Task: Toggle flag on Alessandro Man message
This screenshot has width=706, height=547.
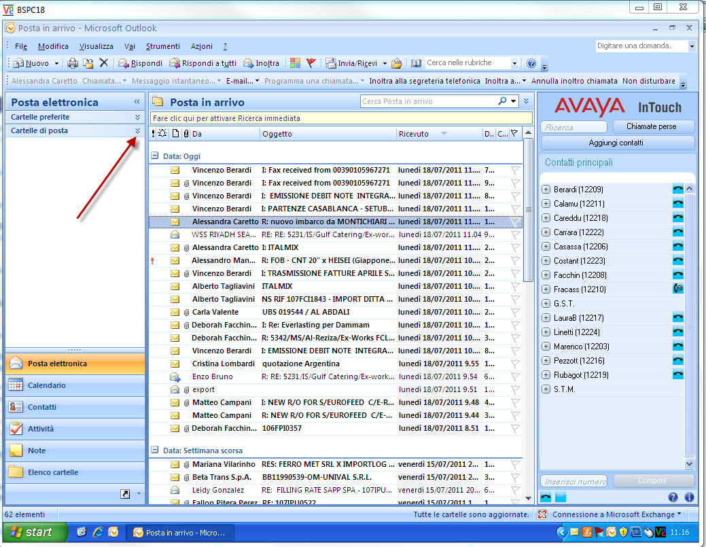Action: 515,261
